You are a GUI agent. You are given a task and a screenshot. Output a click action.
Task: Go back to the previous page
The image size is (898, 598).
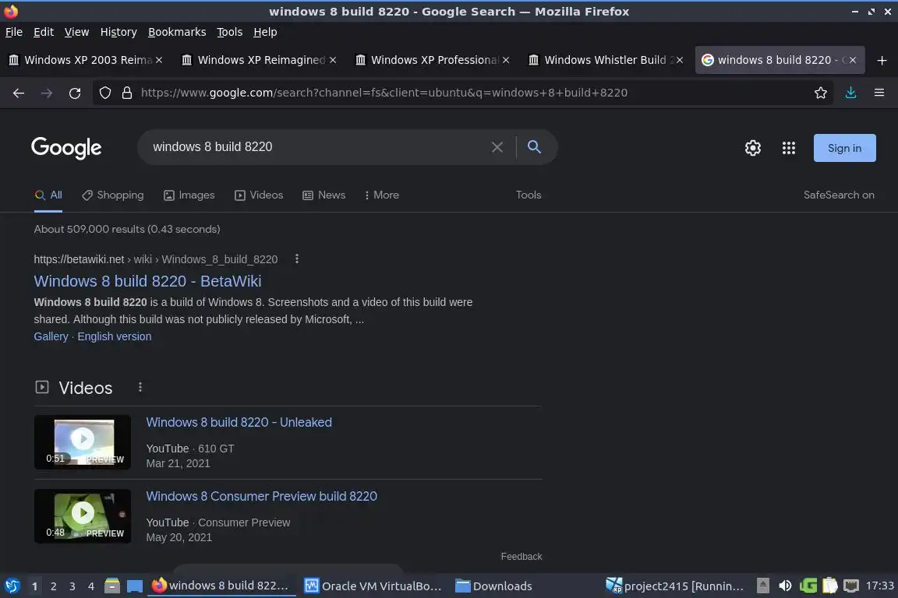coord(19,93)
